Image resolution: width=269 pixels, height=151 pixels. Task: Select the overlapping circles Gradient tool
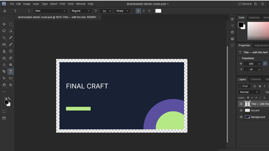11,58
